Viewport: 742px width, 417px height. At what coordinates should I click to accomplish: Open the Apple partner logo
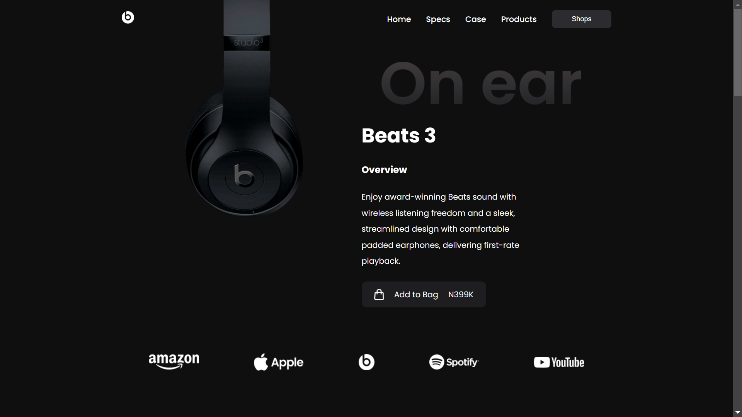[279, 362]
